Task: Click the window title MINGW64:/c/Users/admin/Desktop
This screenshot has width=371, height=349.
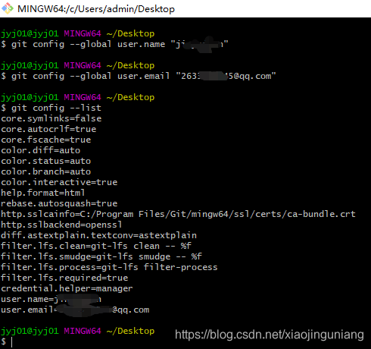Action: pyautogui.click(x=96, y=9)
